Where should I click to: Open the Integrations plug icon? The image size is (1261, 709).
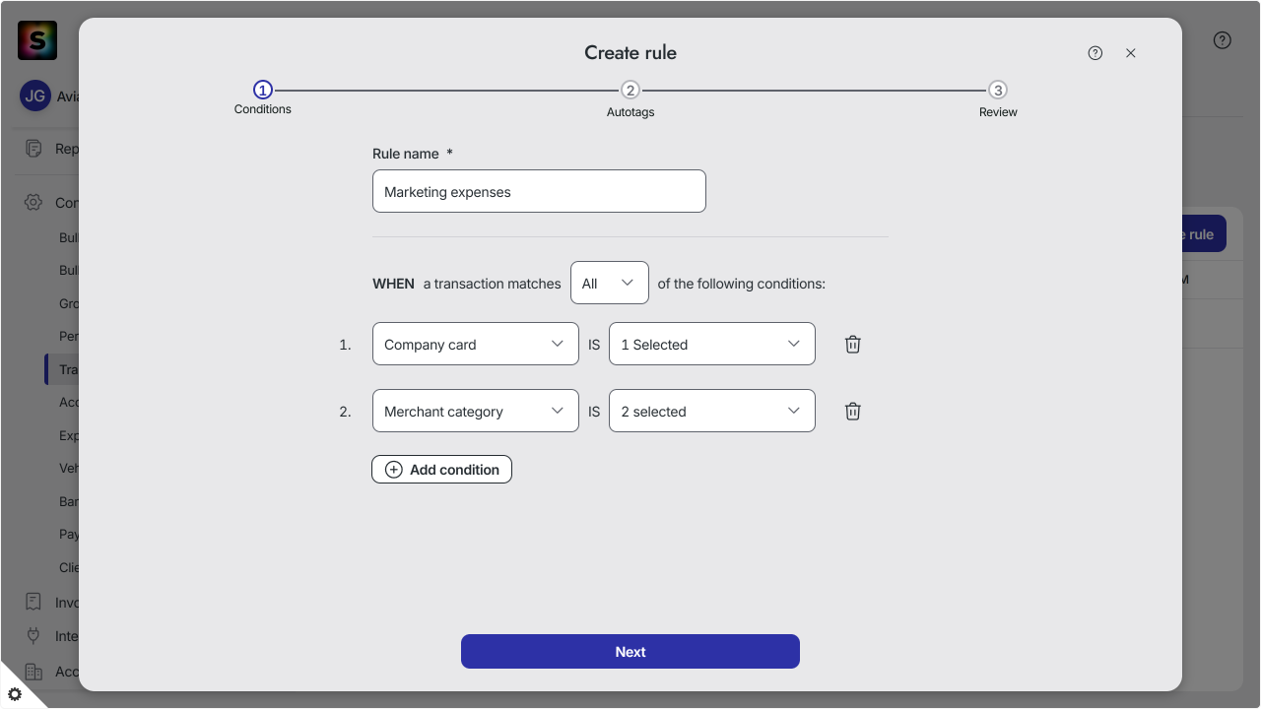[x=33, y=636]
